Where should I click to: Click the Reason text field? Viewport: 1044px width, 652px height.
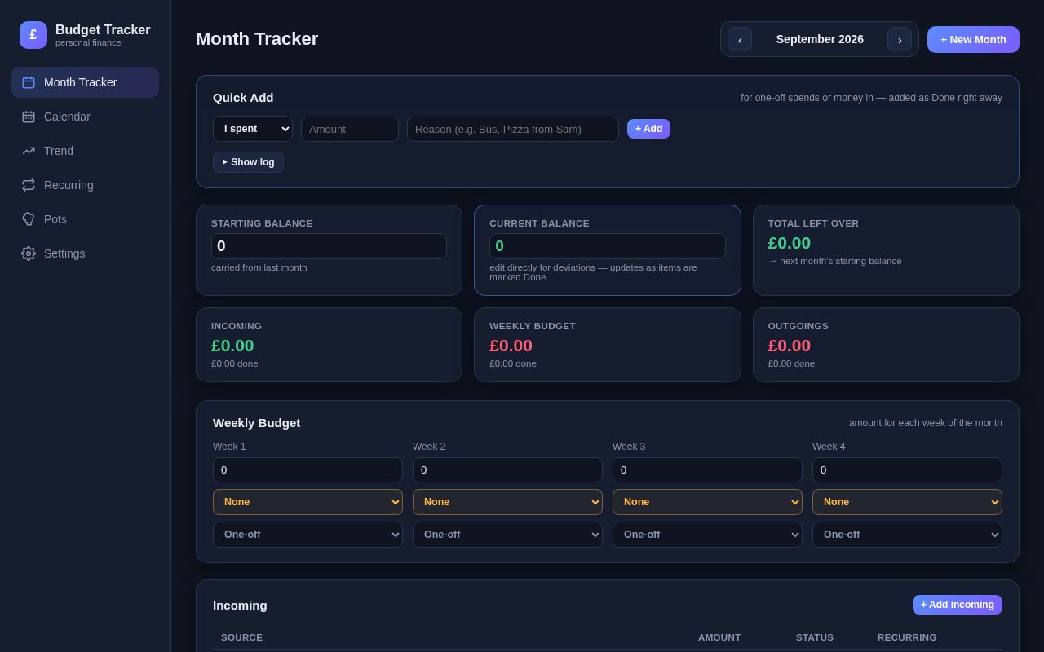coord(513,129)
